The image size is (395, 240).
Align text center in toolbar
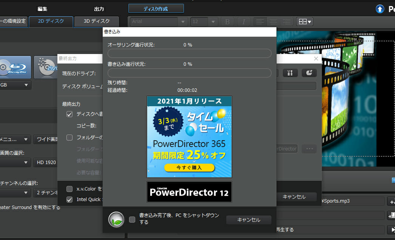click(273, 22)
